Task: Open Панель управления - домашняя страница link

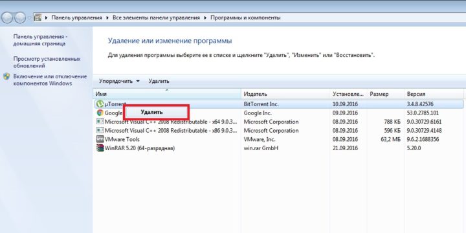Action: 40,40
